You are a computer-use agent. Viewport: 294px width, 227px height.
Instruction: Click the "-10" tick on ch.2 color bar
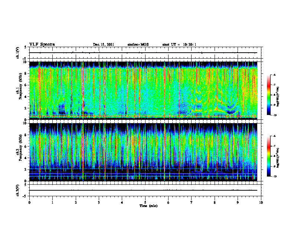274,177
